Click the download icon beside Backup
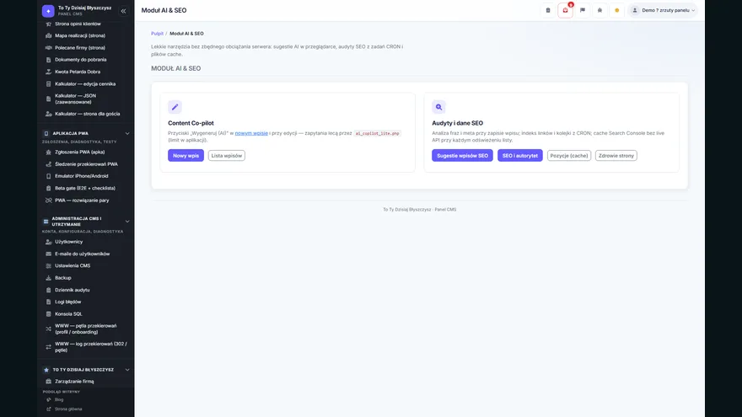 pos(48,278)
